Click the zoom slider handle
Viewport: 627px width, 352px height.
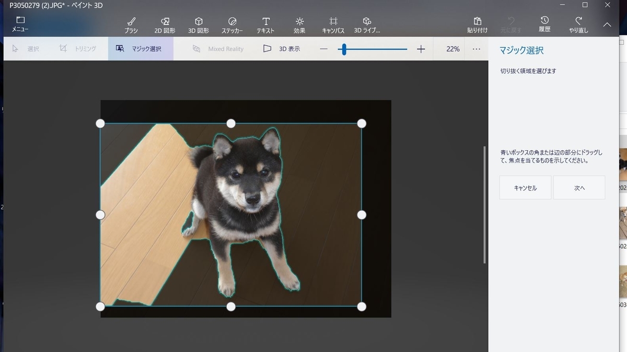pyautogui.click(x=343, y=49)
